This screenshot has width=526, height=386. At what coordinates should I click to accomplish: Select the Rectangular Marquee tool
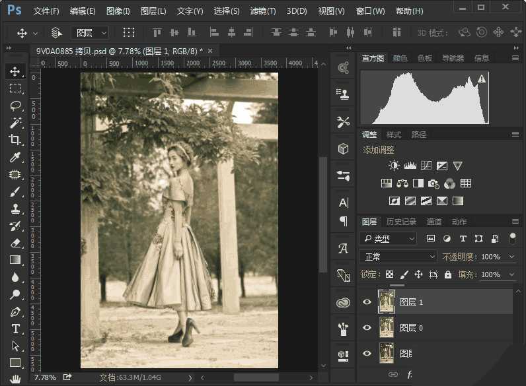[x=15, y=88]
